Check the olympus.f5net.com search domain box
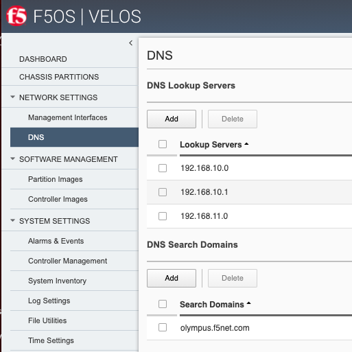Screen dimensions: 352x352 [163, 327]
